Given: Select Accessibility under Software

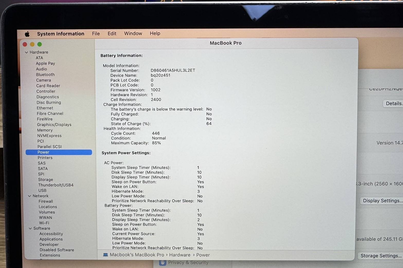Looking at the screenshot, I should tap(51, 234).
